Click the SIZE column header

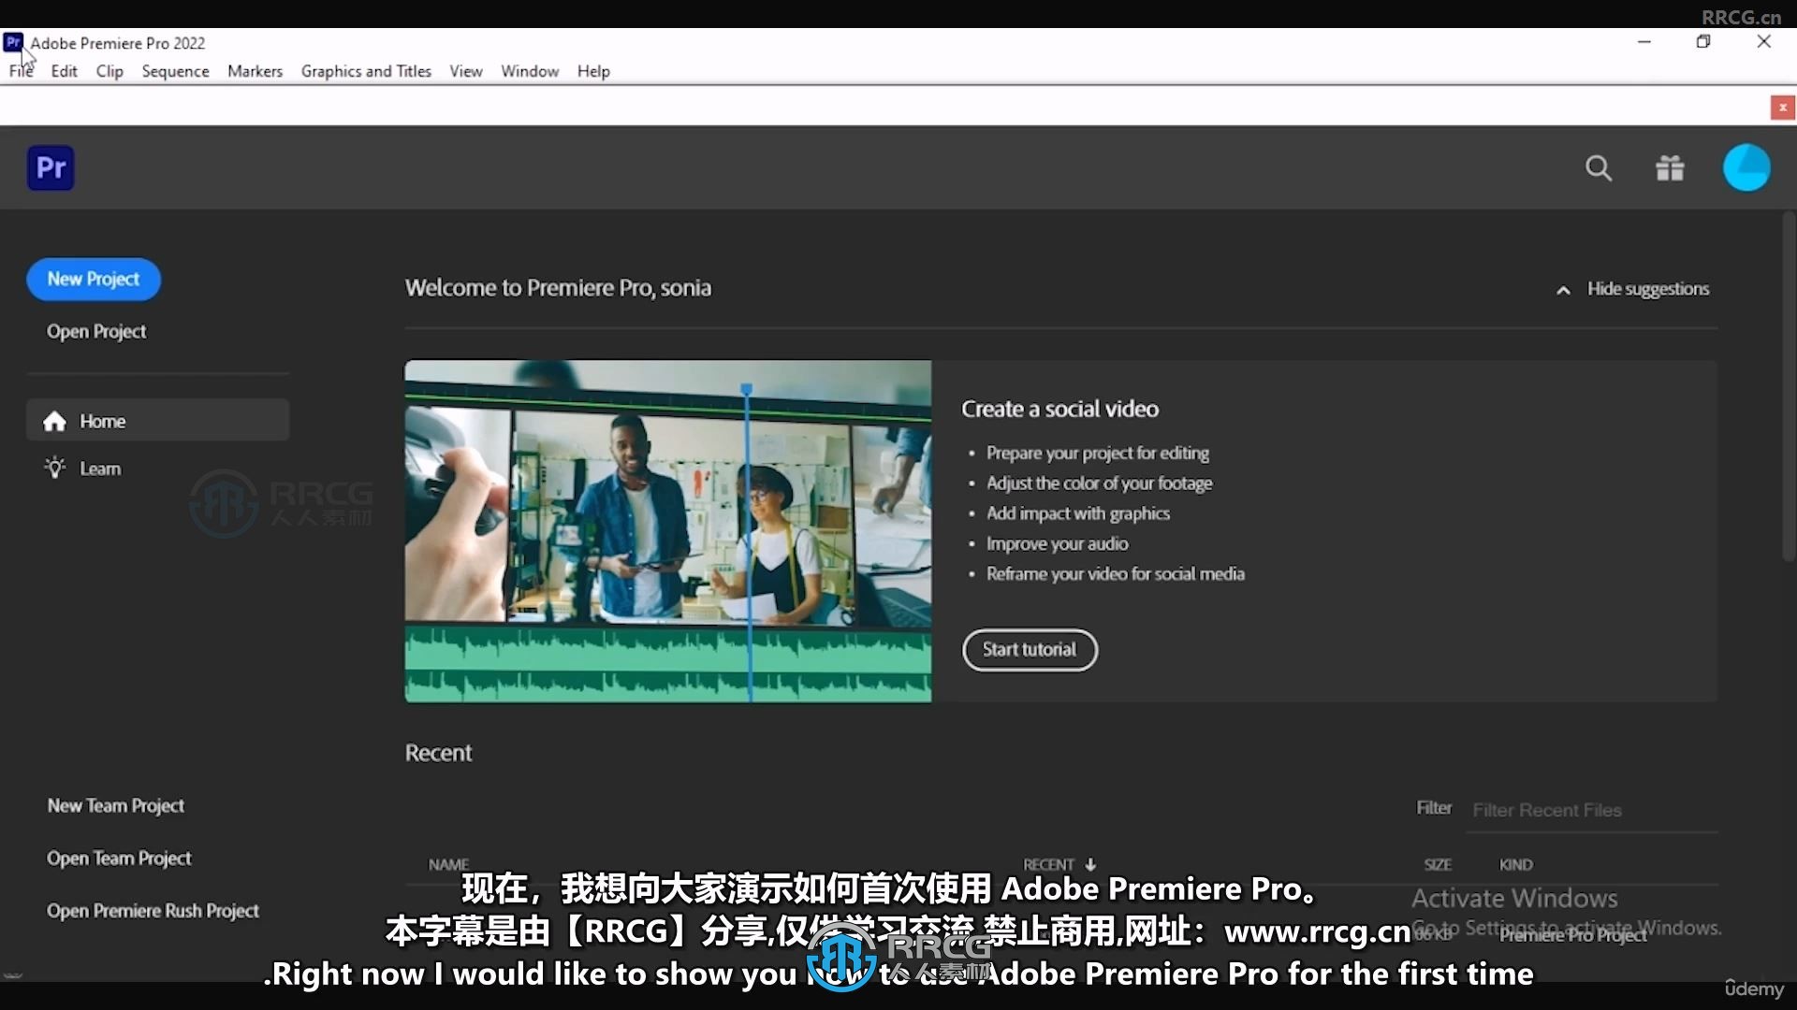[x=1438, y=865]
